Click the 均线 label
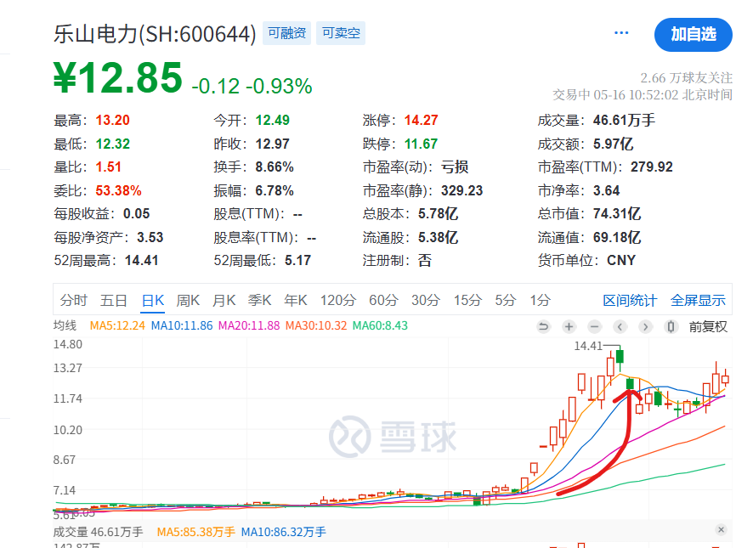 click(65, 325)
